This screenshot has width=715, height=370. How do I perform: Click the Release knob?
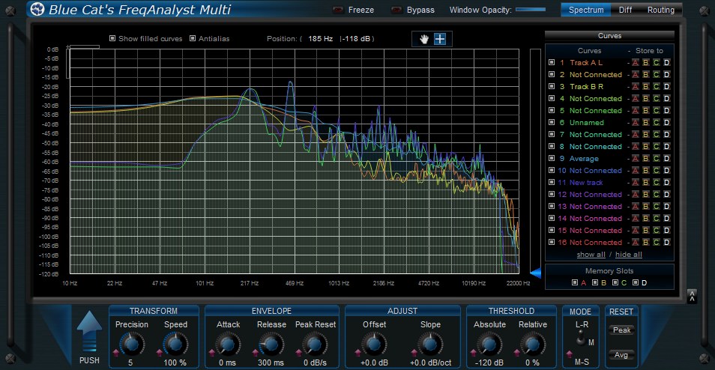point(271,344)
